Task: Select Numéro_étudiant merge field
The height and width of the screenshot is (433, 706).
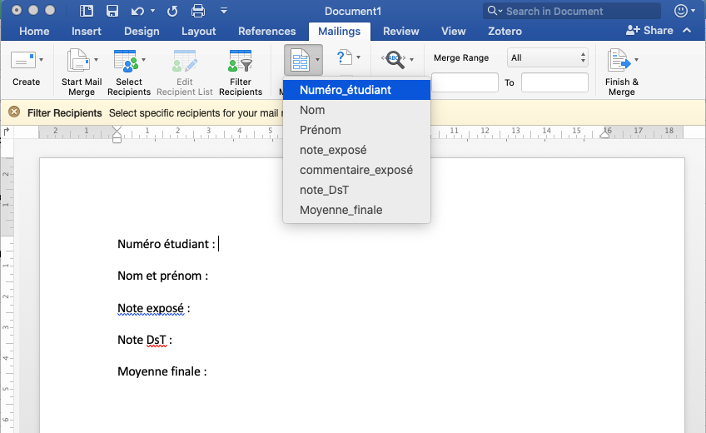Action: pyautogui.click(x=356, y=90)
